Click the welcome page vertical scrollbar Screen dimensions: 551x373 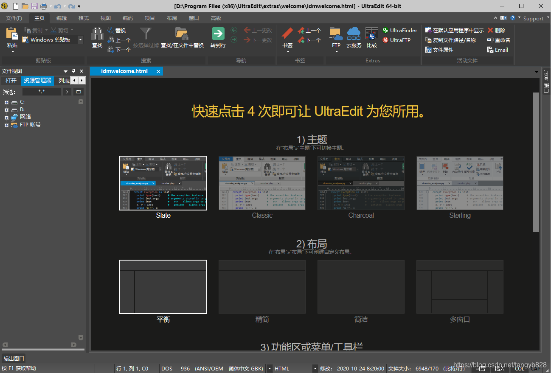536,162
